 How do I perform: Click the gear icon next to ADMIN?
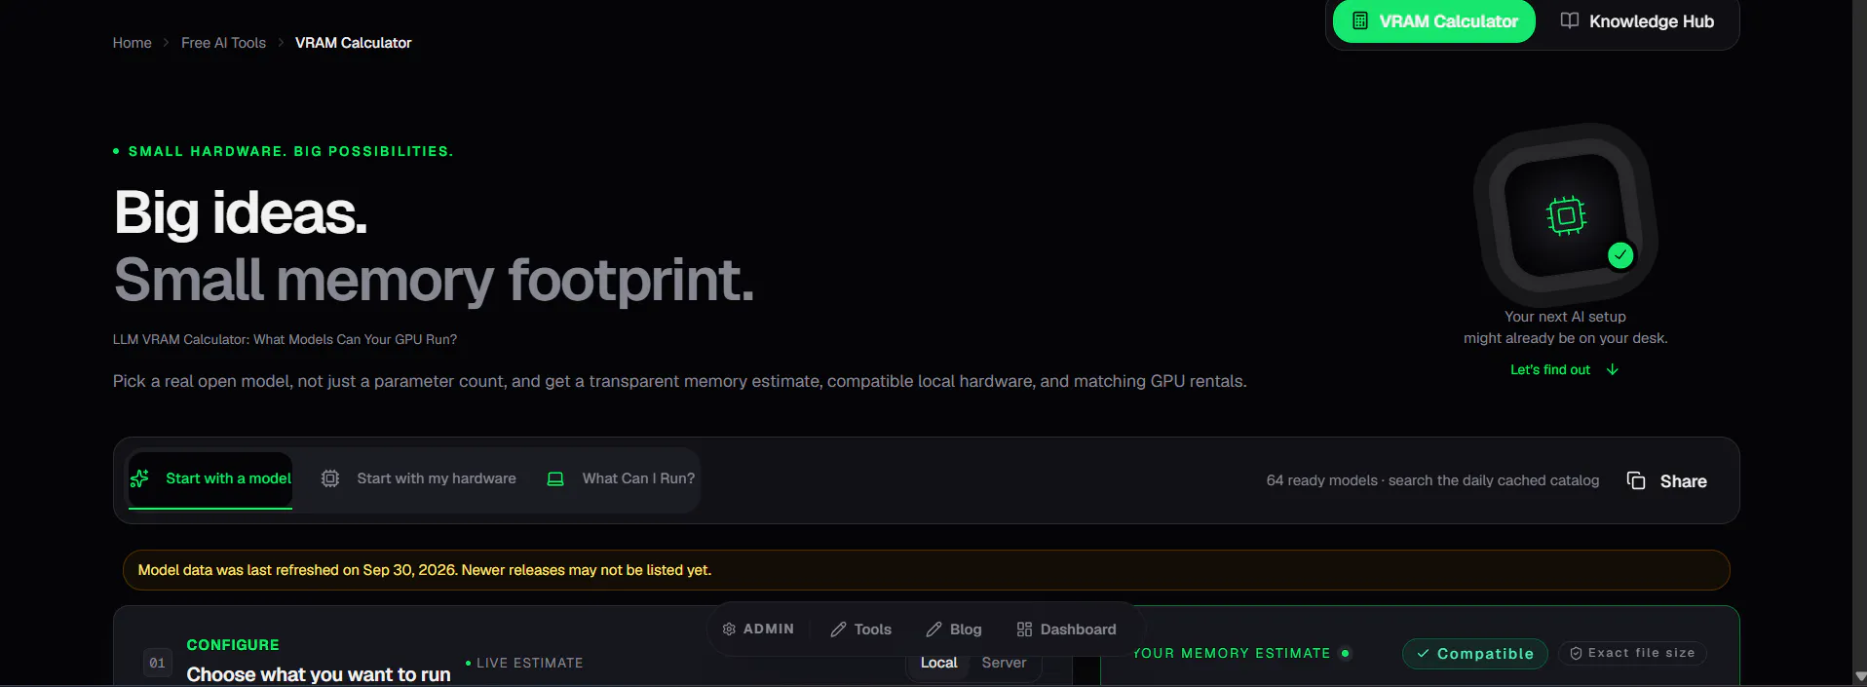coord(729,630)
